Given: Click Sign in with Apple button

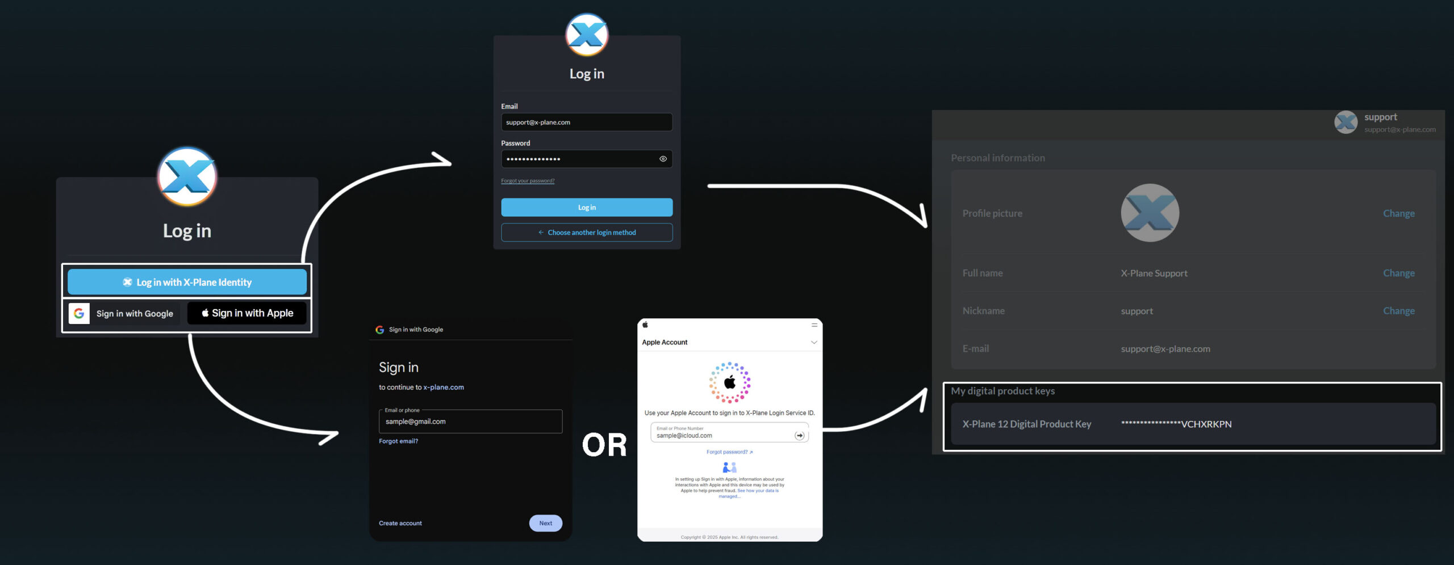Looking at the screenshot, I should (246, 313).
